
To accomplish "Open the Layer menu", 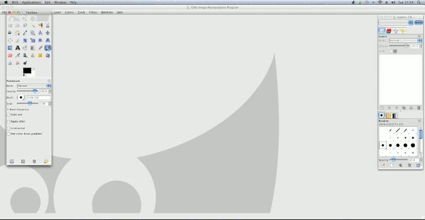I will [57, 13].
